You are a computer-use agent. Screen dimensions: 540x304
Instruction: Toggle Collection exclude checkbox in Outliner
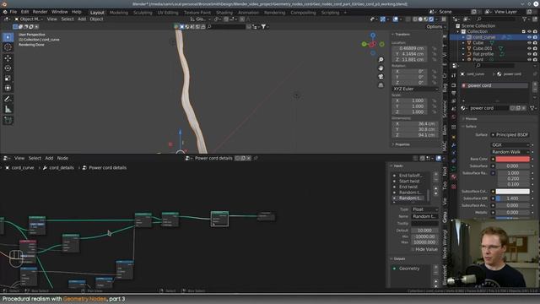coord(523,31)
